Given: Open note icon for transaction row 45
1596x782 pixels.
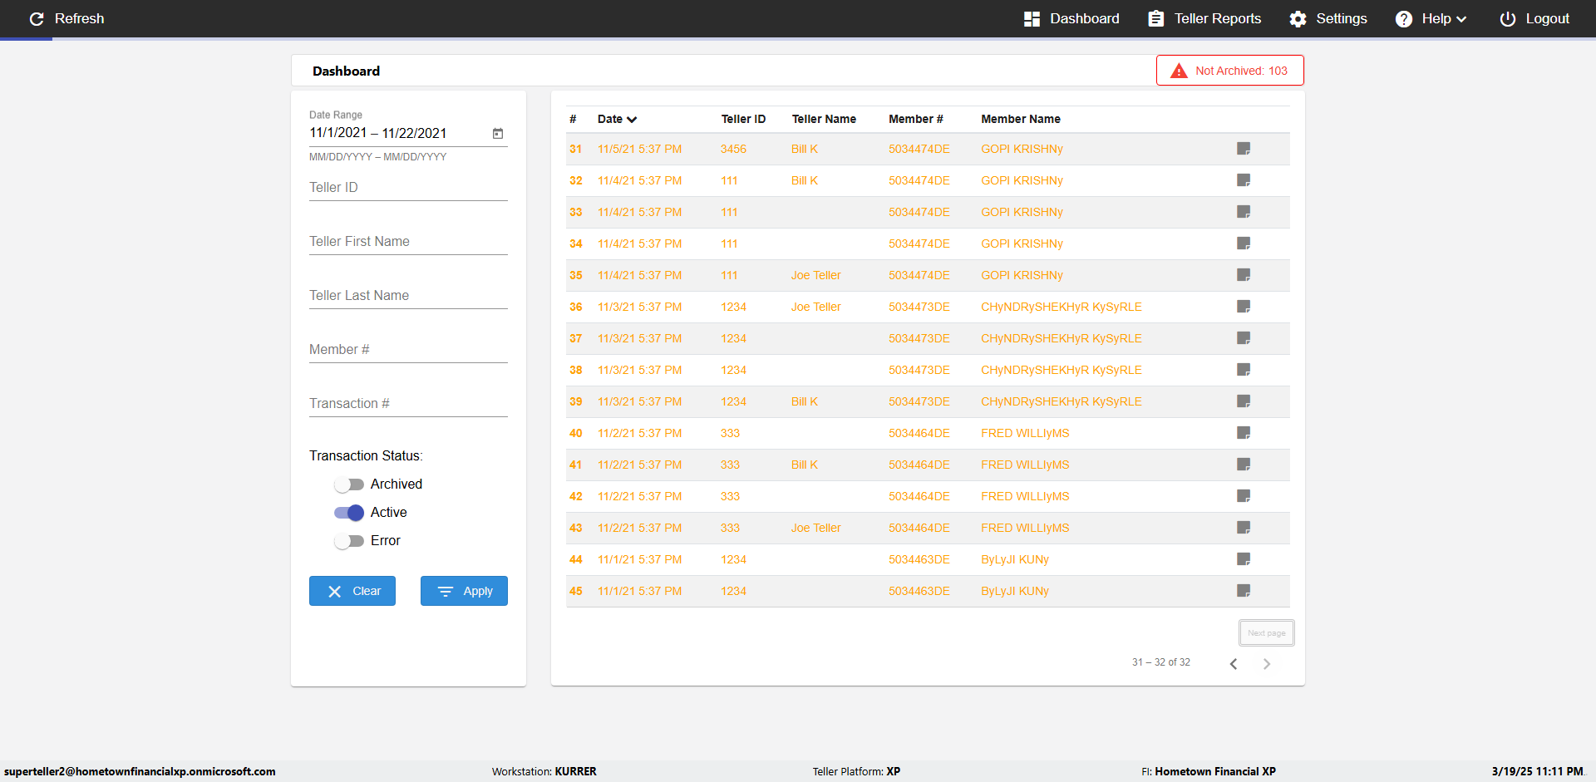Looking at the screenshot, I should coord(1244,591).
